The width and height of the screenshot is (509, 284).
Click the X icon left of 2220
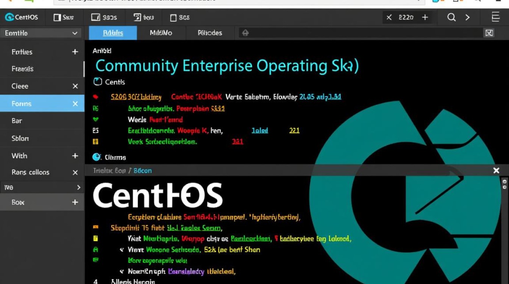389,17
